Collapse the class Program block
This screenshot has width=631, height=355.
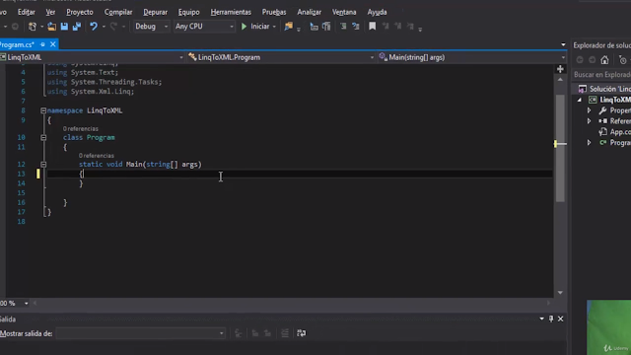point(43,138)
